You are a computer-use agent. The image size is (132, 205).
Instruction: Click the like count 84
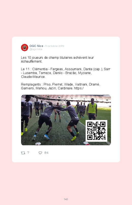click(x=46, y=153)
